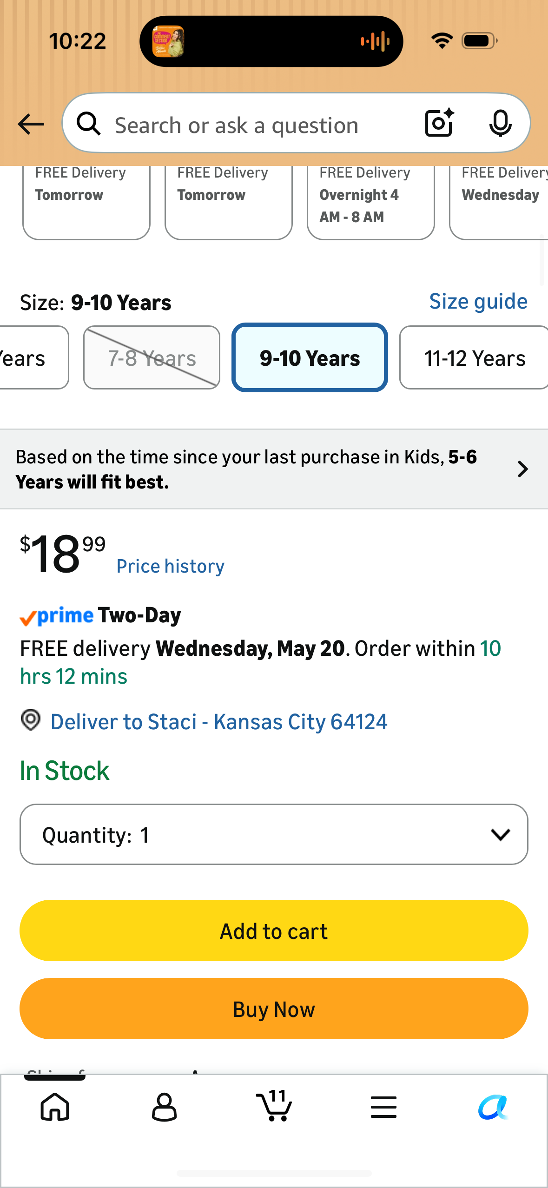Screen dimensions: 548x1188
Task: Open camera lens search icon
Action: 439,123
